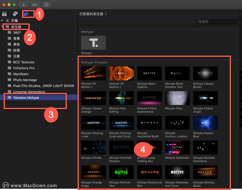Pick the Motype Flow preset thumbnail

coord(178,98)
